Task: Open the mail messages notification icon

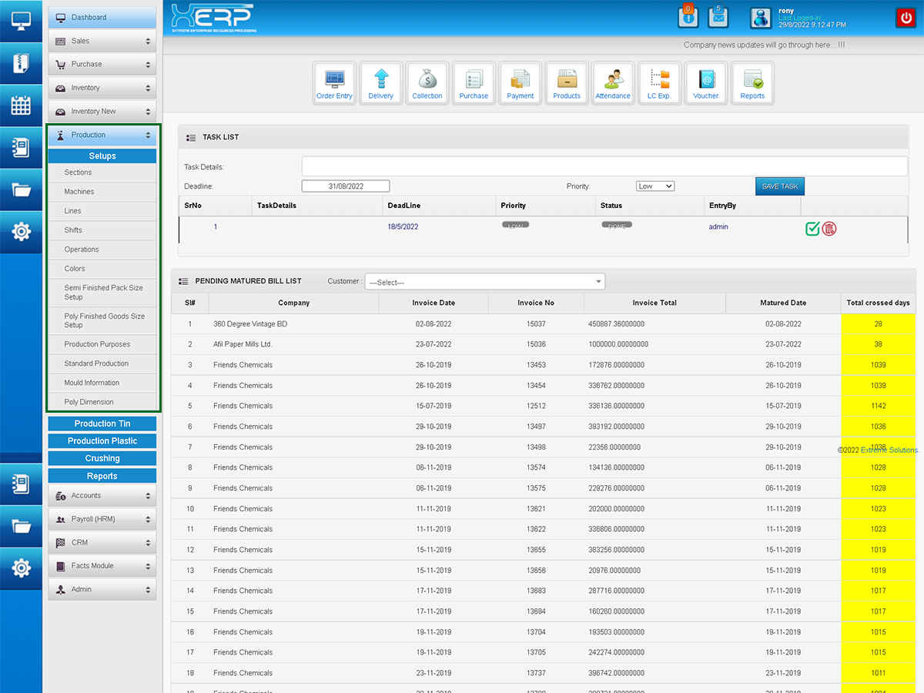Action: (718, 17)
